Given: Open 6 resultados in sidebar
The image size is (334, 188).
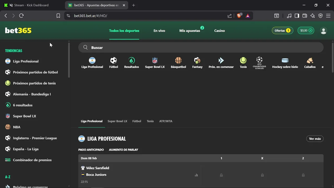Looking at the screenshot, I should coord(23,105).
